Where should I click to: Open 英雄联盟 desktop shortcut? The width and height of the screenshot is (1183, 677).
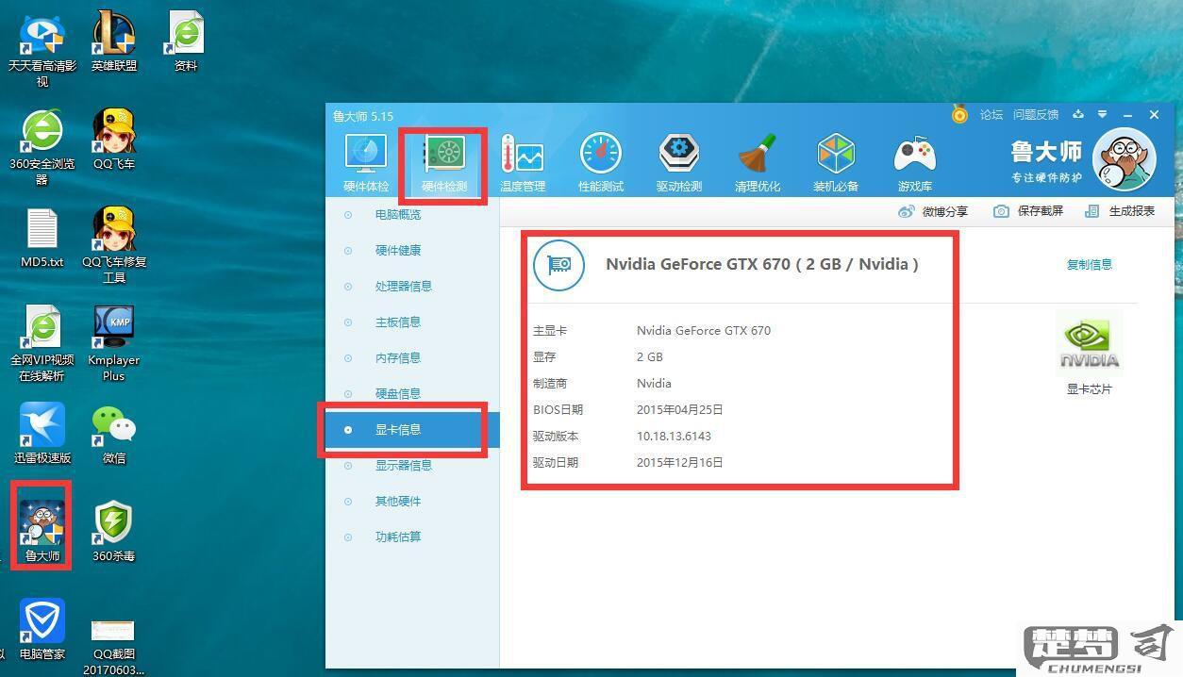click(x=114, y=42)
